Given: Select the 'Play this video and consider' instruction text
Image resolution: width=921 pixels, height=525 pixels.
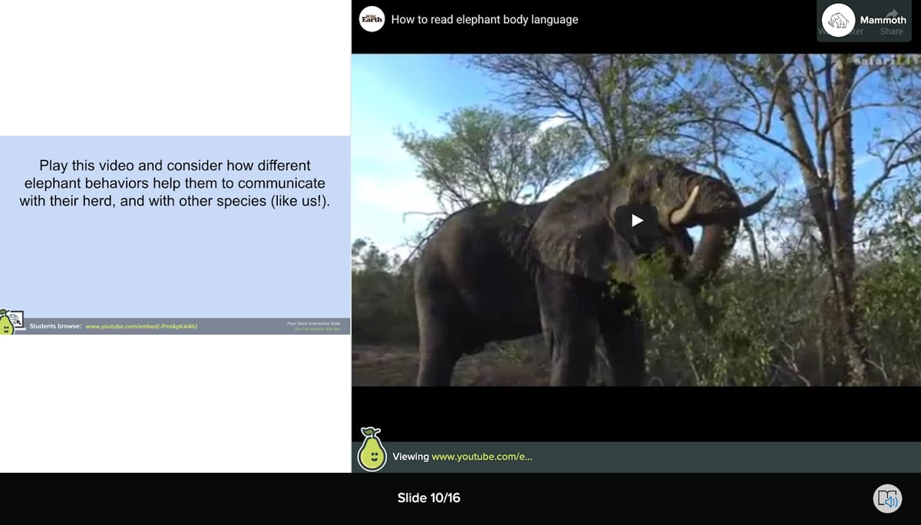Looking at the screenshot, I should click(175, 183).
